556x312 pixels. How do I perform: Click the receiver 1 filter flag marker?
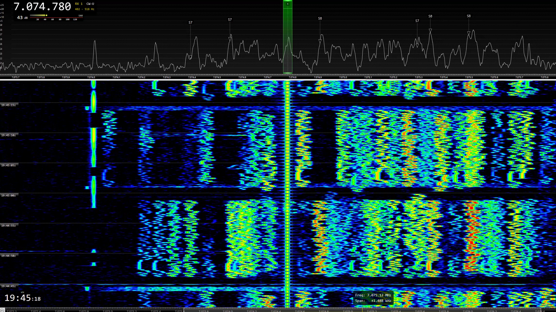(288, 4)
